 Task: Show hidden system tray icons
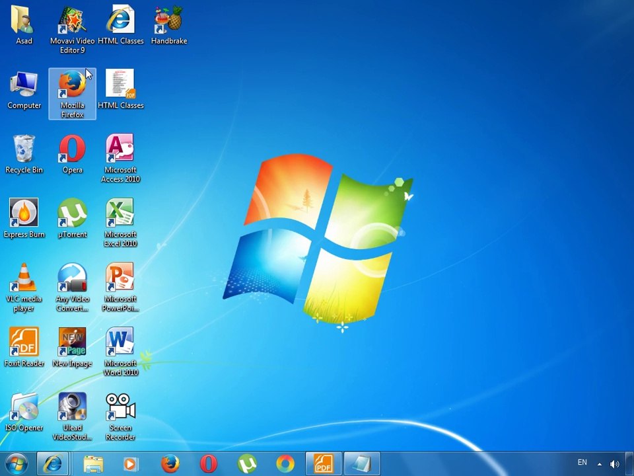pos(600,464)
